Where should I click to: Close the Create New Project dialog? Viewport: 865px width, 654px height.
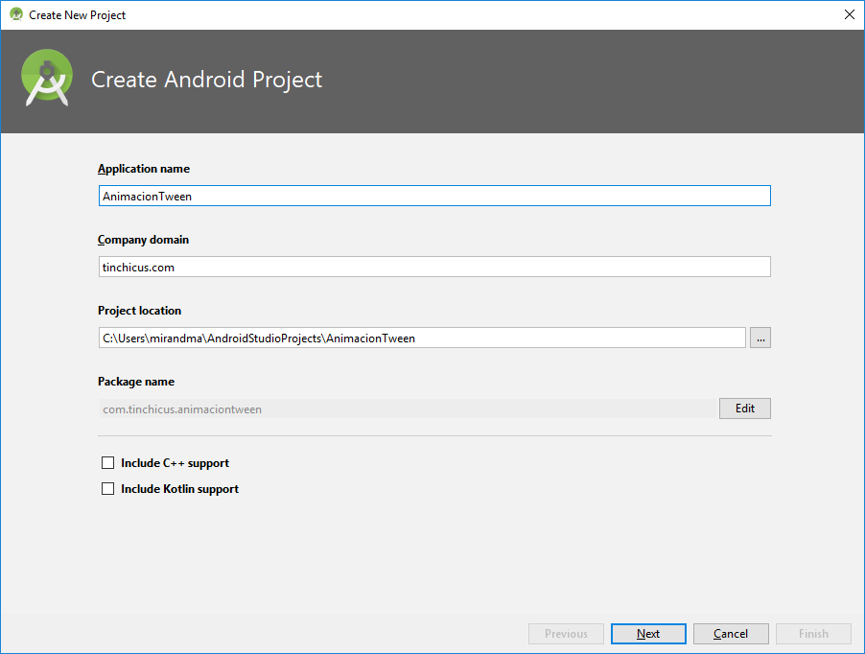pos(848,14)
